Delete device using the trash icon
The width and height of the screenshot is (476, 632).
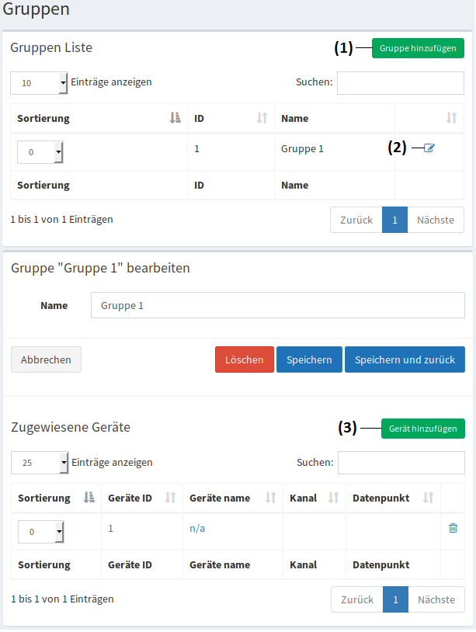(453, 527)
